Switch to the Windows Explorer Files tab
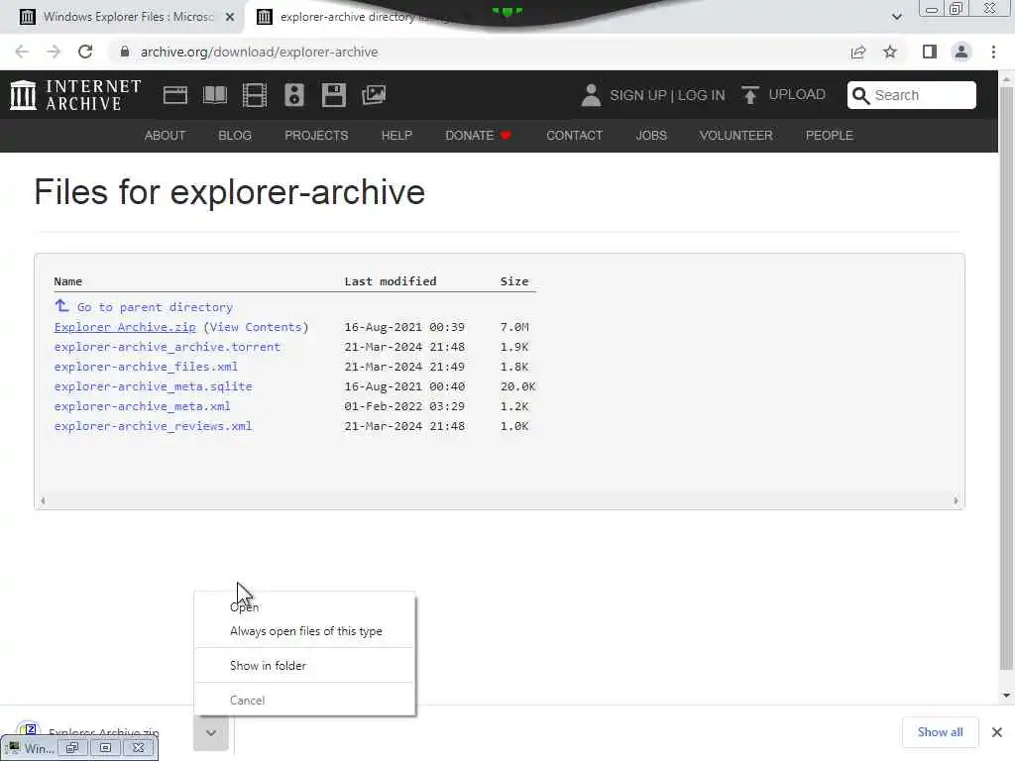Viewport: 1015px width, 761px height. [x=121, y=17]
